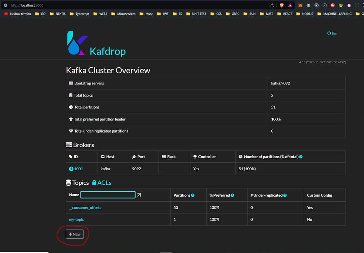Open the RUST bookmarks folder
This screenshot has height=253, width=364.
pyautogui.click(x=266, y=14)
